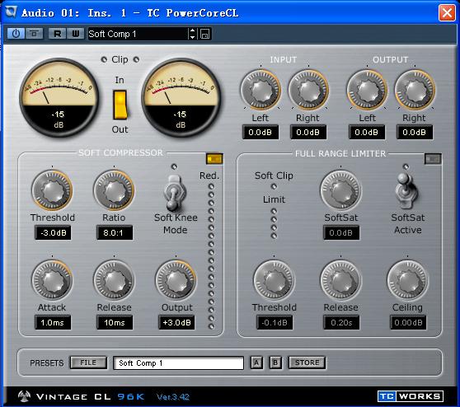
Task: Click the 0.00dB ceiling value field
Action: 408,322
